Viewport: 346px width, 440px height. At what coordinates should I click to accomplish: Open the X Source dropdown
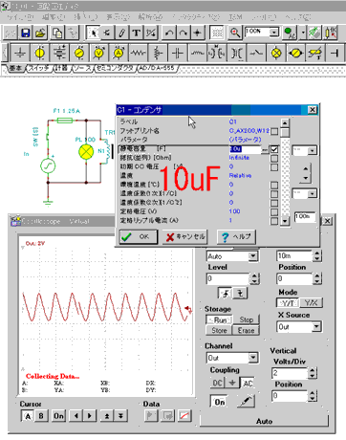point(316,326)
